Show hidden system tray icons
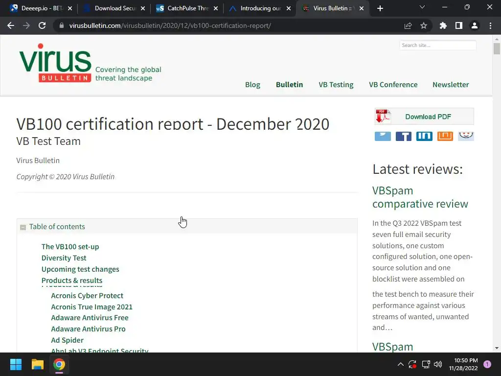 pos(400,364)
